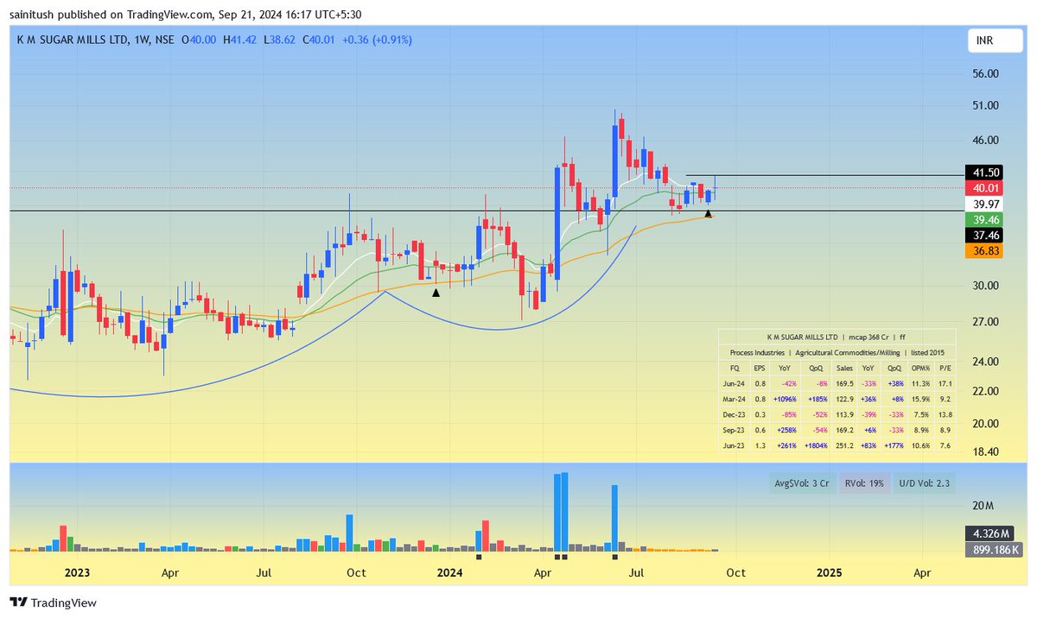Click the Sales column header
The height and width of the screenshot is (618, 1037).
pyautogui.click(x=845, y=369)
